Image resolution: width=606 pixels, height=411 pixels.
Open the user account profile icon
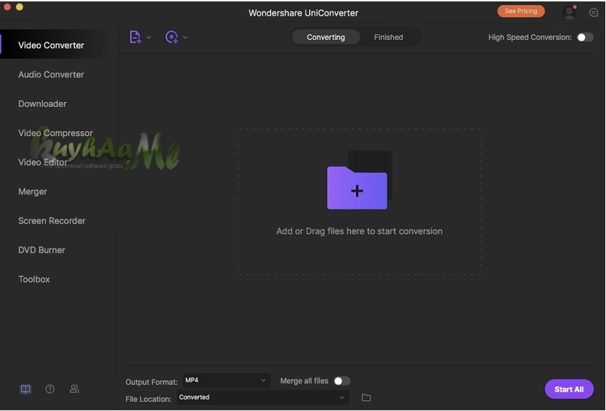(569, 12)
